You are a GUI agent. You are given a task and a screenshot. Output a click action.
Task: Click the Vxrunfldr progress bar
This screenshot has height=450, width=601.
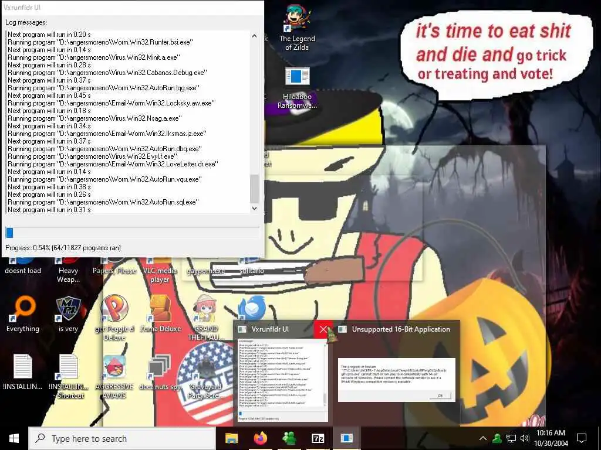[x=132, y=232]
